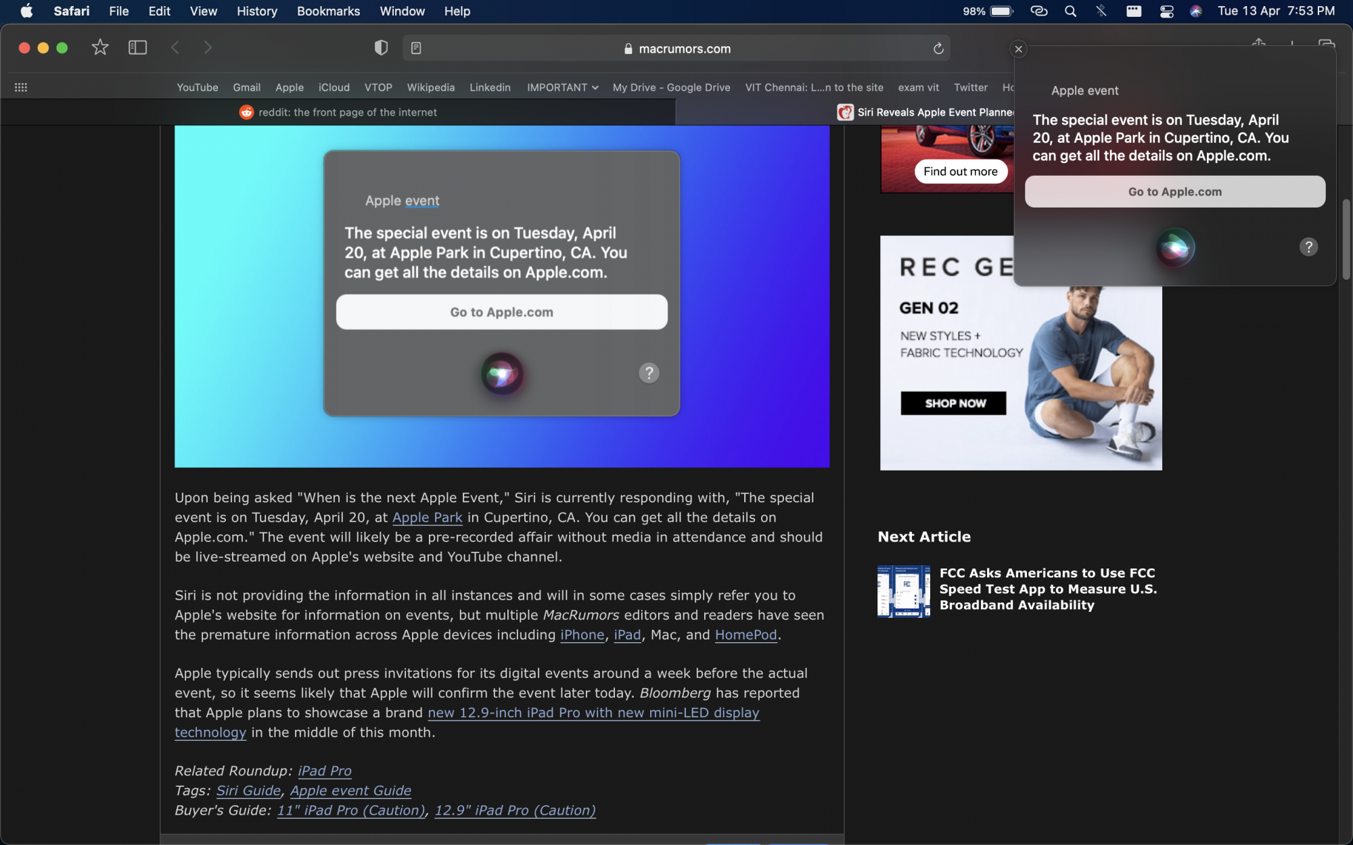Open the View menu
The width and height of the screenshot is (1353, 845).
click(x=204, y=11)
